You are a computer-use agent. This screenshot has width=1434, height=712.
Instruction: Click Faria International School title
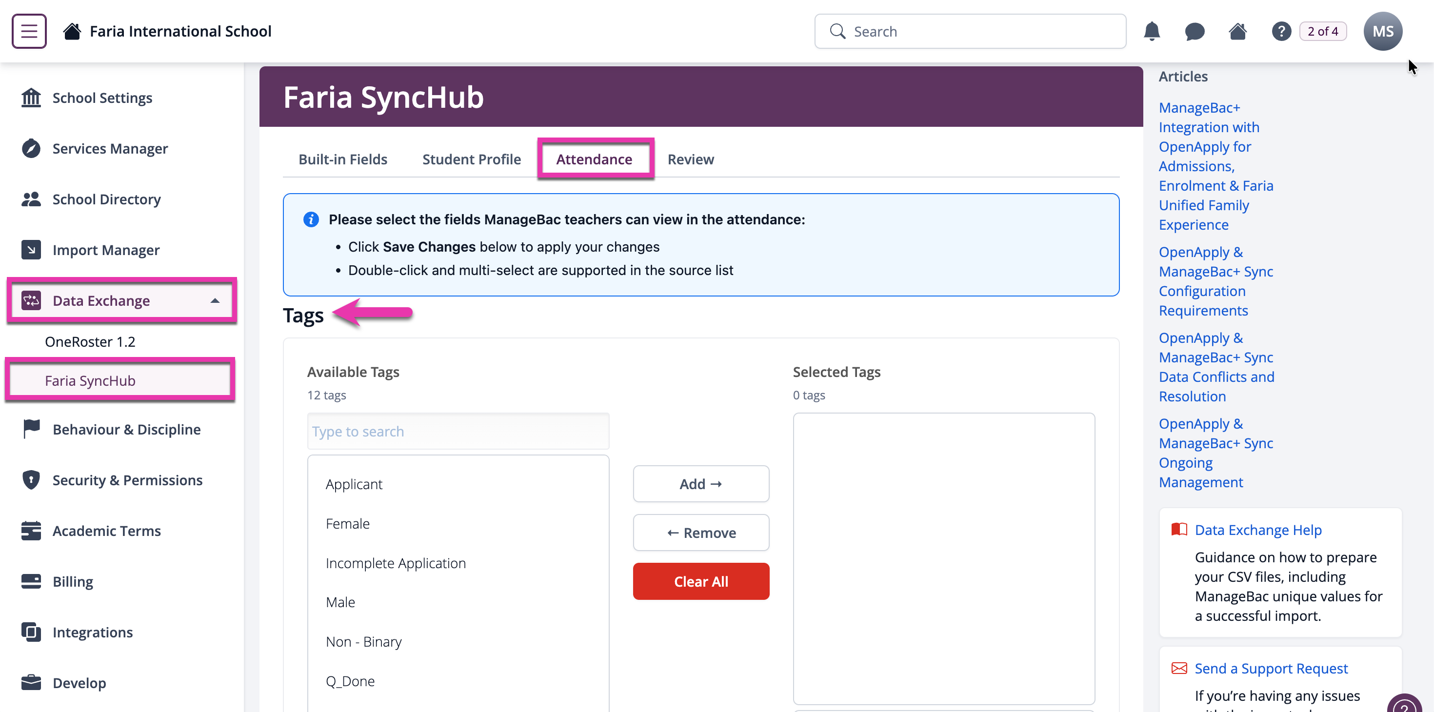(180, 31)
